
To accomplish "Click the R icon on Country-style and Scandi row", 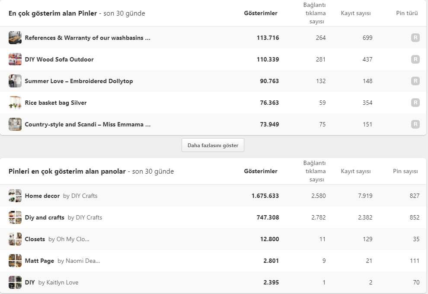I will (415, 124).
